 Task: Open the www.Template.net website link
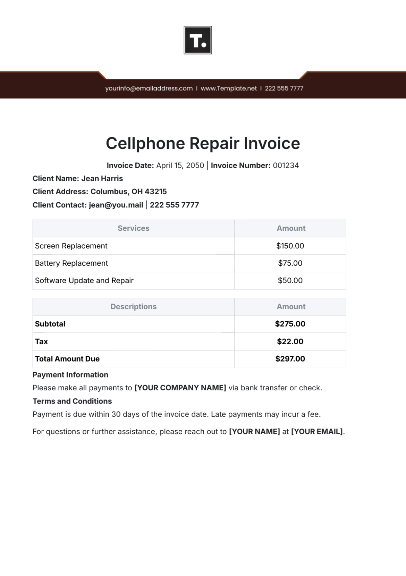pos(229,88)
